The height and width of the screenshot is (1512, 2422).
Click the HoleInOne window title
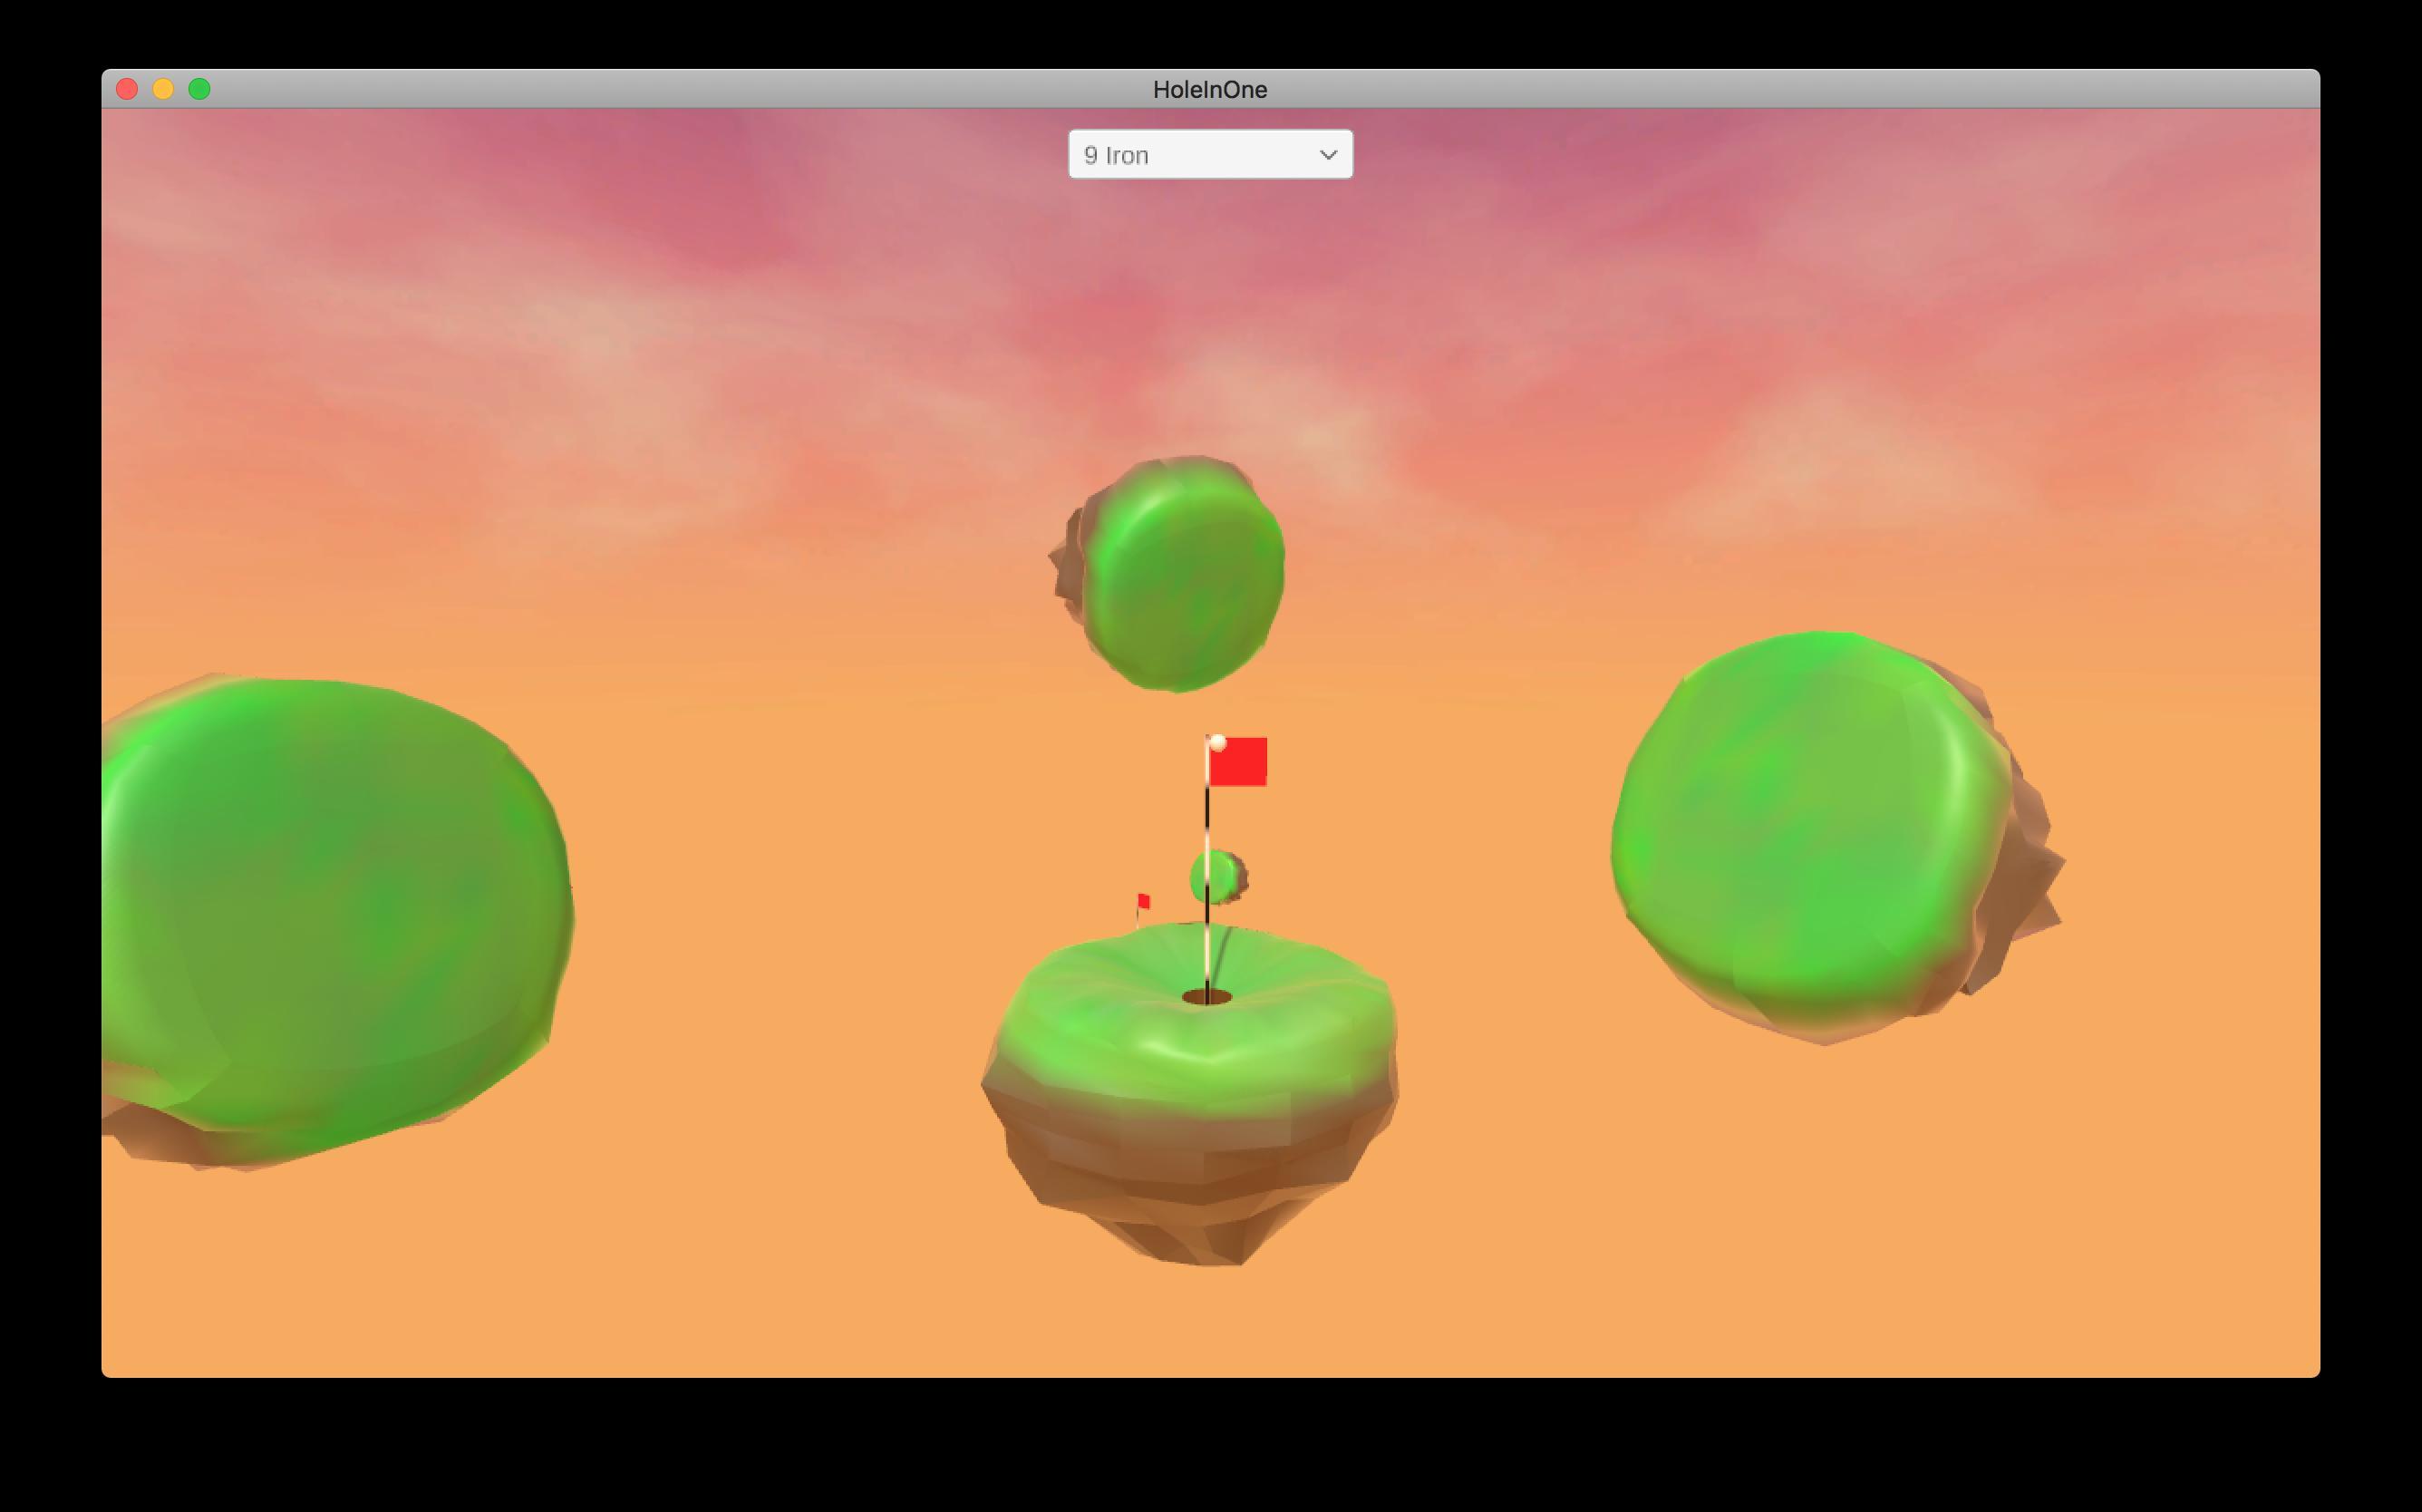(x=1209, y=89)
